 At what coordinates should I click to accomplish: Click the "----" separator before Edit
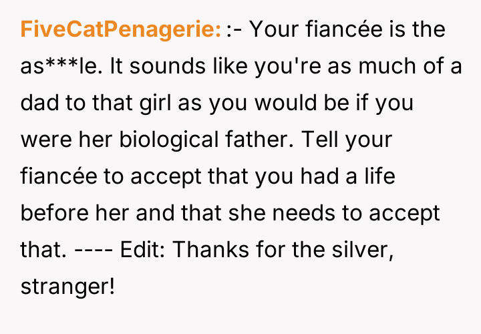click(93, 251)
